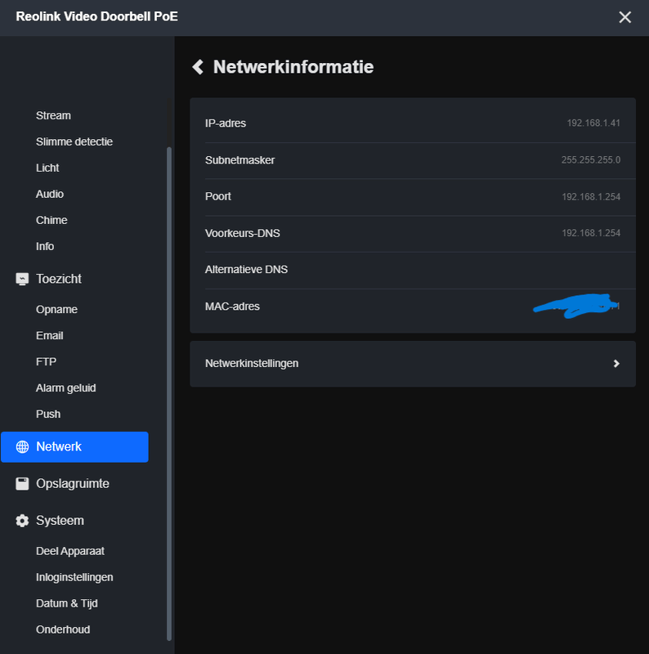Open the Info page

(44, 246)
